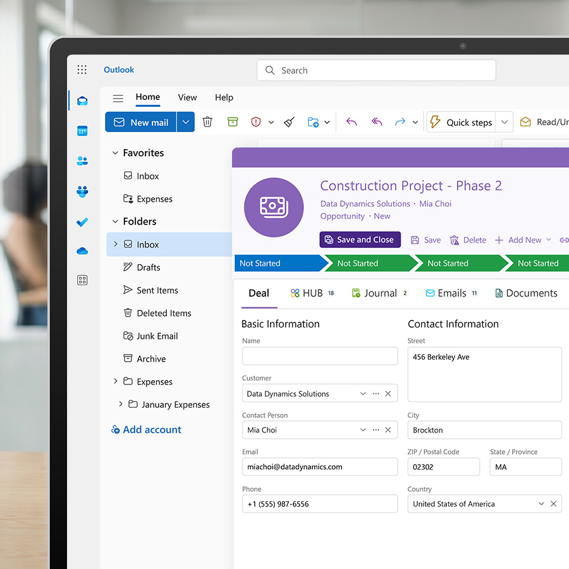The height and width of the screenshot is (569, 569).
Task: Expand the January Expenses folder
Action: [121, 403]
